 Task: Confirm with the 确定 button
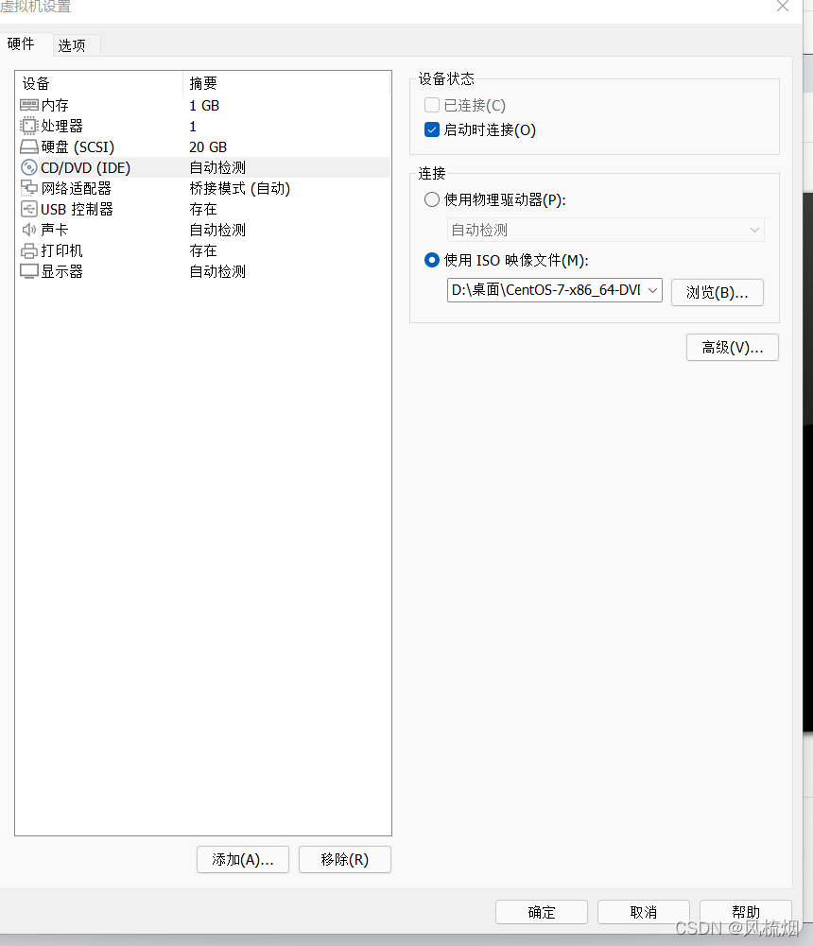pyautogui.click(x=542, y=912)
